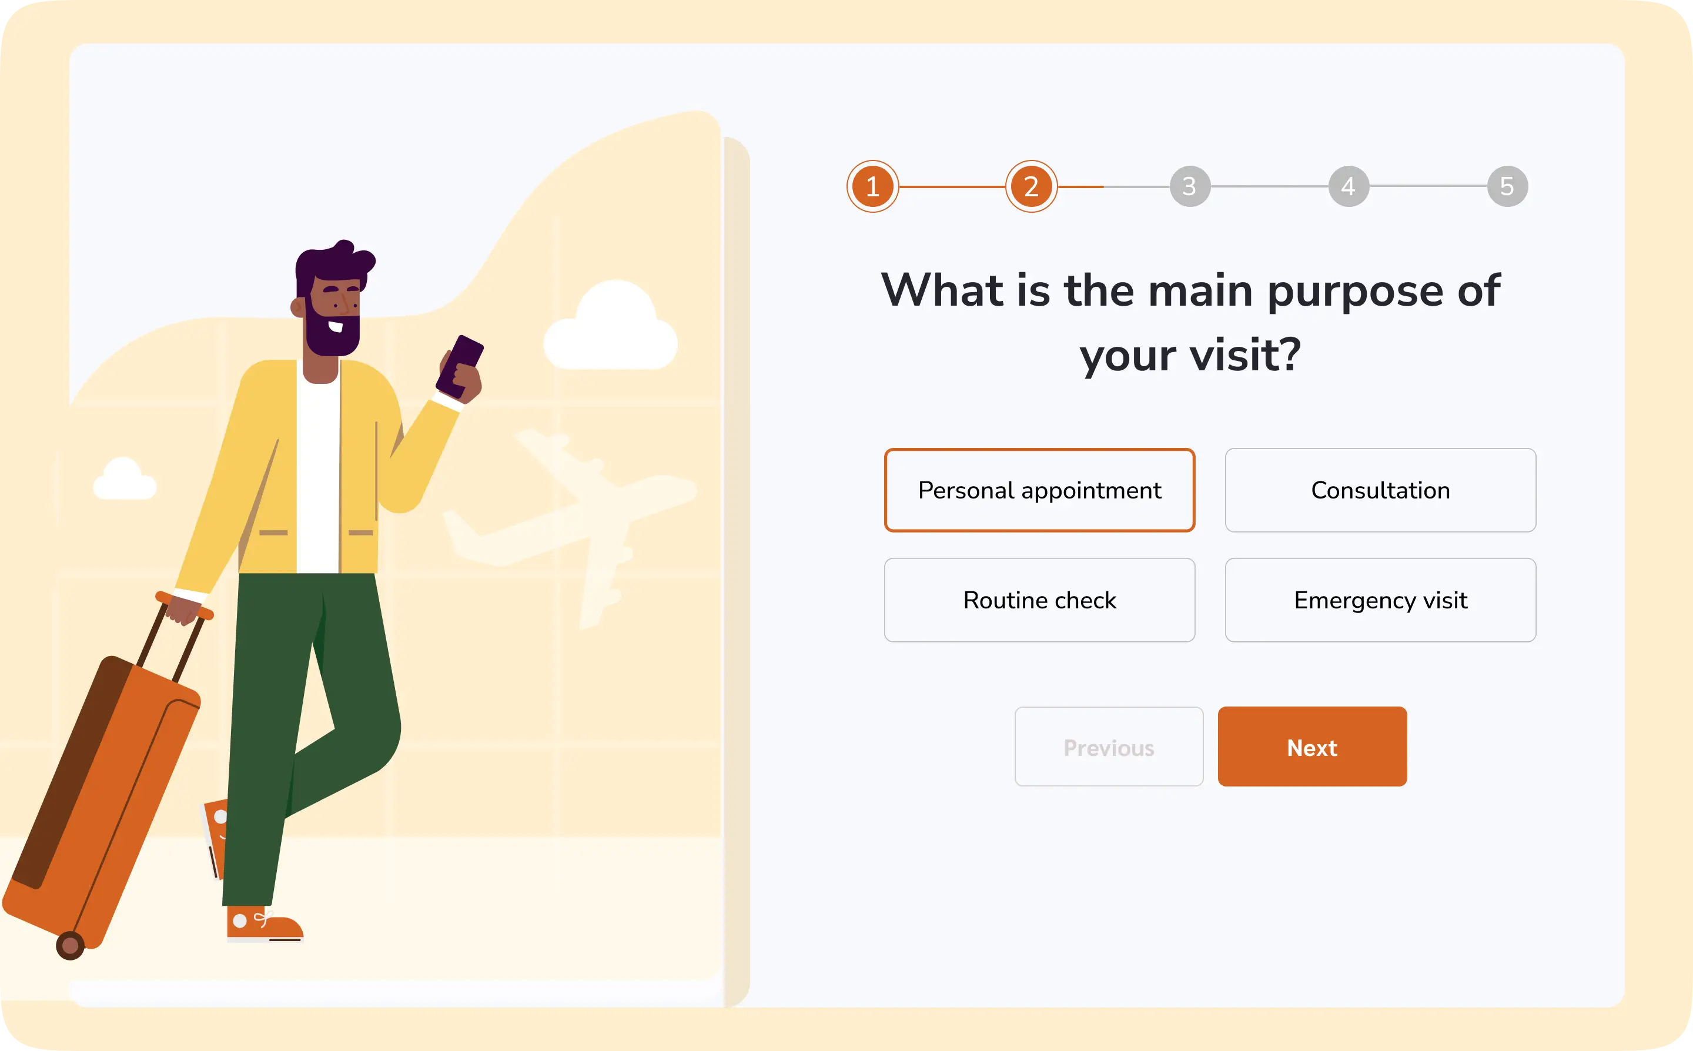Pick the Routine check option

point(1039,600)
